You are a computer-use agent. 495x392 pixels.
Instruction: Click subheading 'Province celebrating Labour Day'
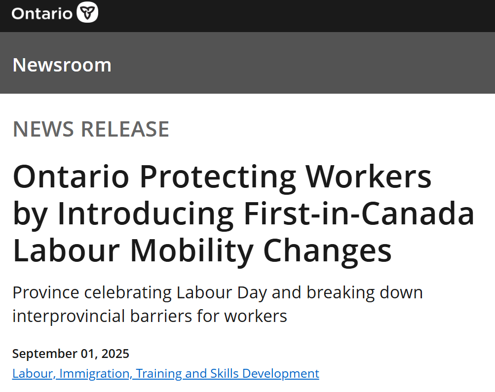pos(140,293)
